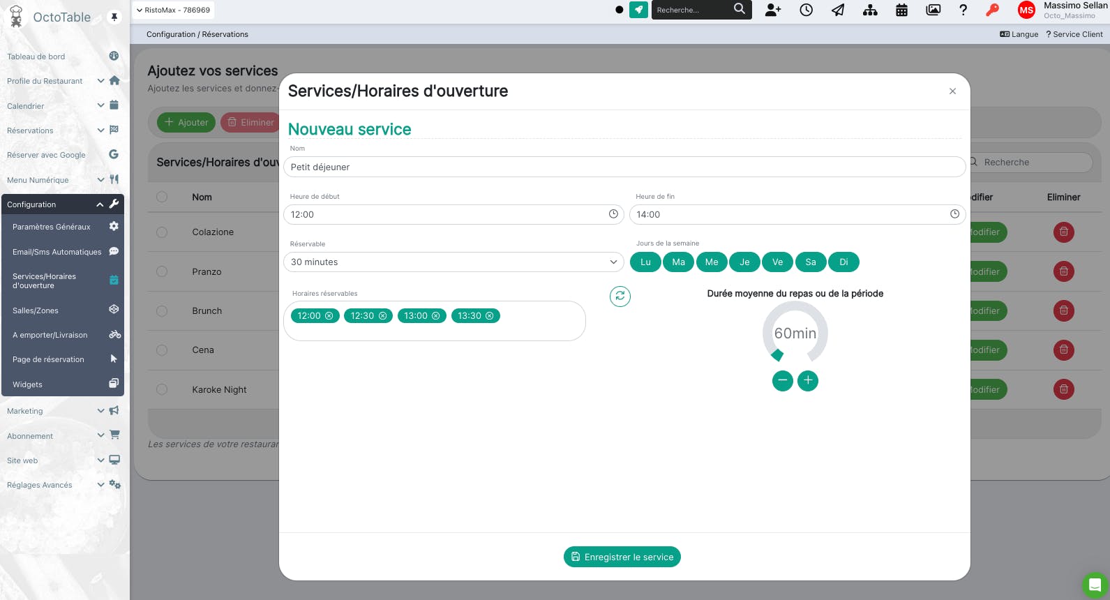Image resolution: width=1110 pixels, height=600 pixels.
Task: Click the rocket icon in top bar
Action: click(638, 10)
